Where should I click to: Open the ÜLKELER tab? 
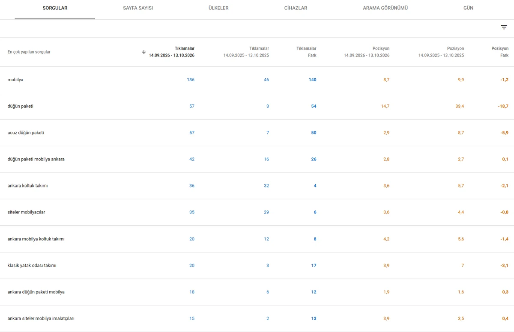[218, 8]
